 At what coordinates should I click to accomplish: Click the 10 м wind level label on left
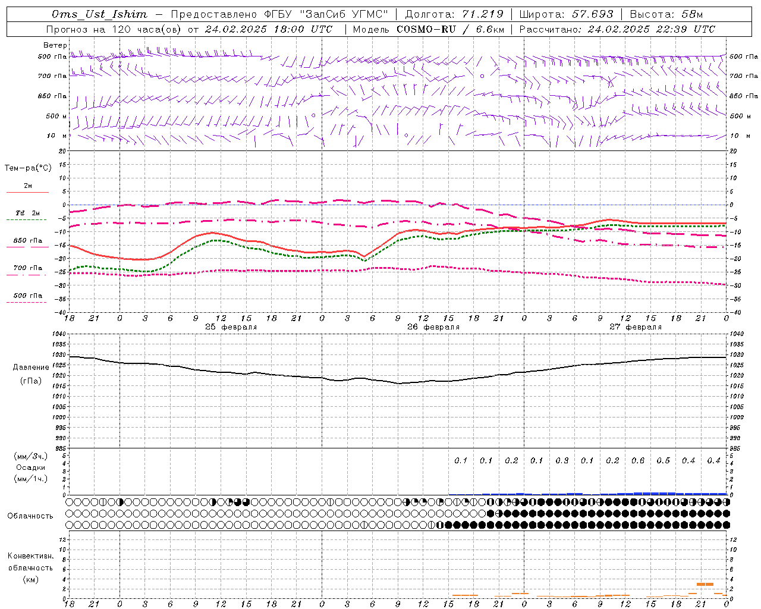tap(57, 136)
